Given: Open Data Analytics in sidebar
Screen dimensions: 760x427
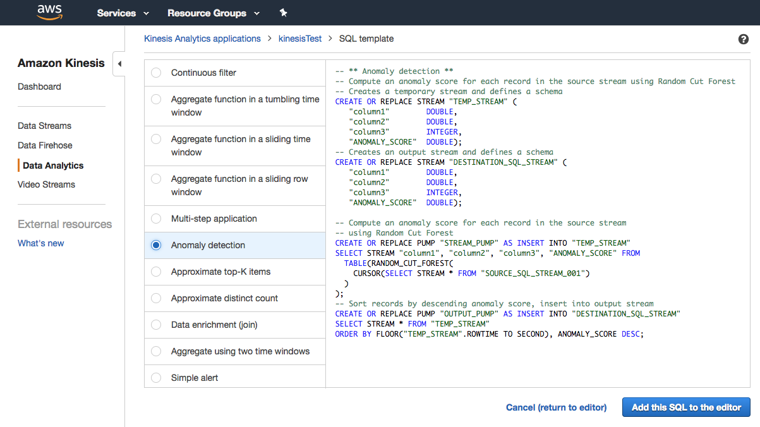Looking at the screenshot, I should (x=53, y=165).
